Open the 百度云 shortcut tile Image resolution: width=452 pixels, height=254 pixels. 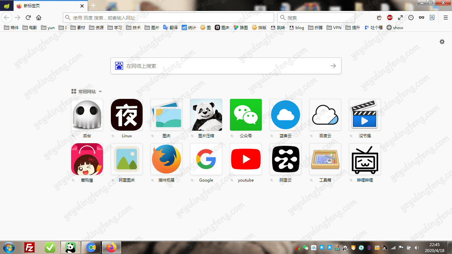pyautogui.click(x=325, y=115)
